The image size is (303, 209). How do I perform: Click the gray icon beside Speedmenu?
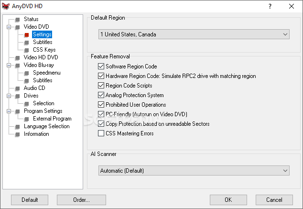27,73
